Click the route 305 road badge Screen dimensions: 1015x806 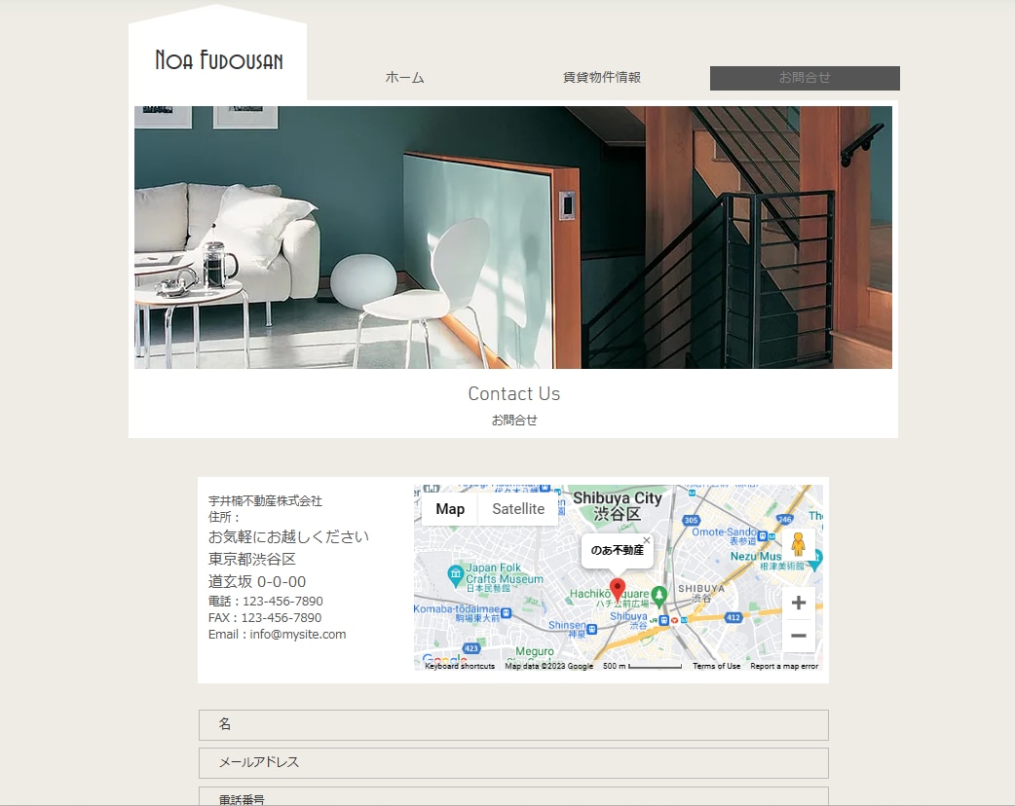click(x=691, y=520)
